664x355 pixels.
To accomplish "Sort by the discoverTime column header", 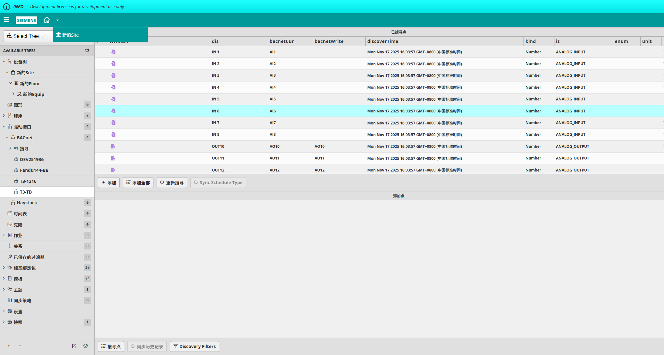I will click(x=383, y=41).
